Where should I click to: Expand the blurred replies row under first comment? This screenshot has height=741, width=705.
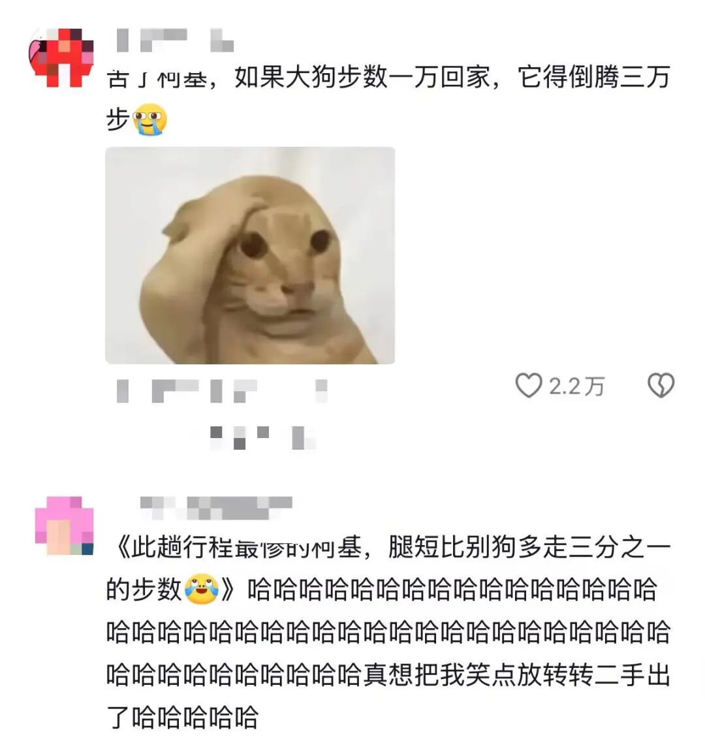[262, 437]
